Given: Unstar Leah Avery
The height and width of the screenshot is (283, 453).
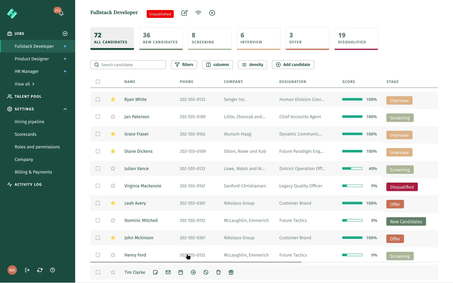Looking at the screenshot, I should click(113, 203).
